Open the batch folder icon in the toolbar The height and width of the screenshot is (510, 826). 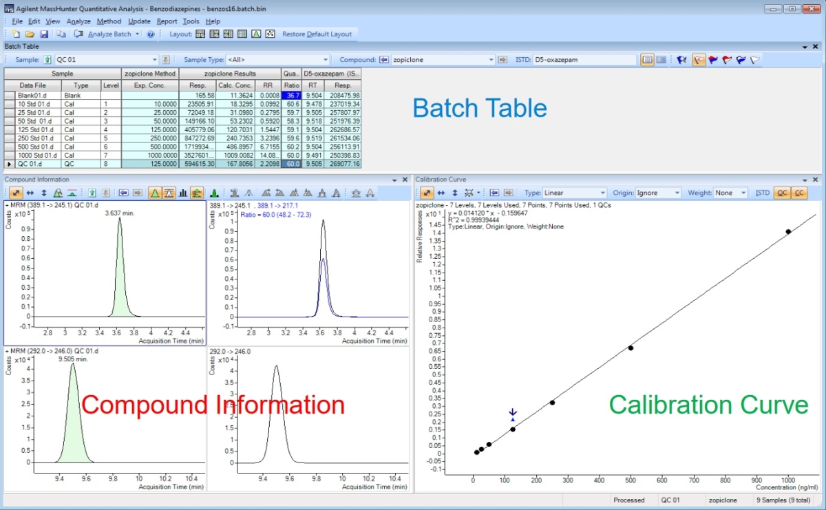[x=30, y=34]
